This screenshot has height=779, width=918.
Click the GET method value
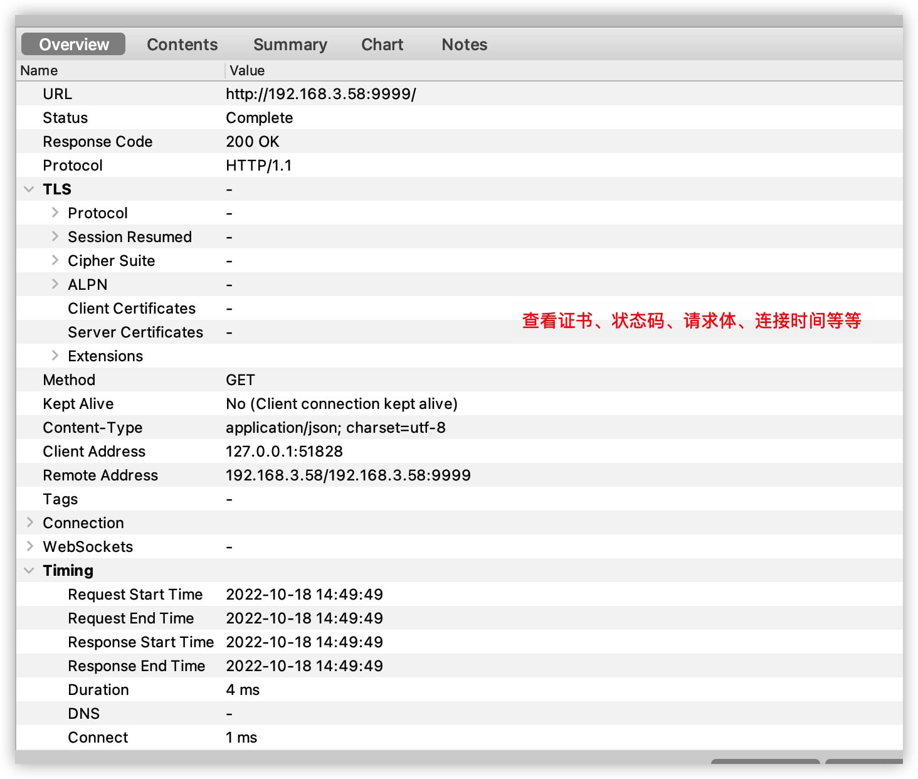(240, 380)
